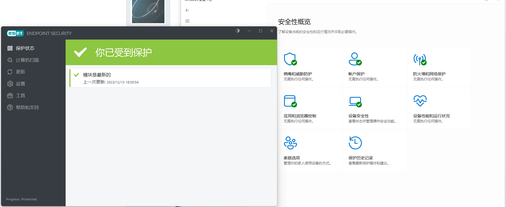The height and width of the screenshot is (207, 506).
Task: Click 病毒和威胁防护 shield icon
Action: coord(290,59)
